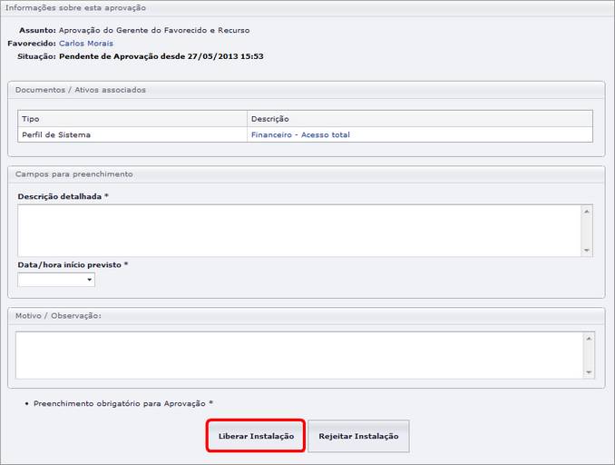Click the Motivo / Observação scrollbar track
This screenshot has width=615, height=465.
click(x=589, y=354)
